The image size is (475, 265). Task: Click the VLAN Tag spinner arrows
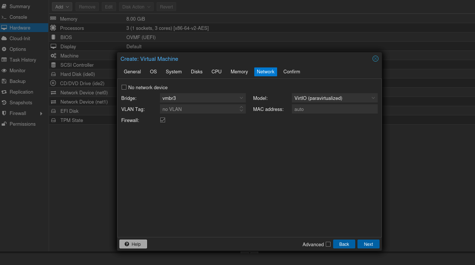click(241, 109)
